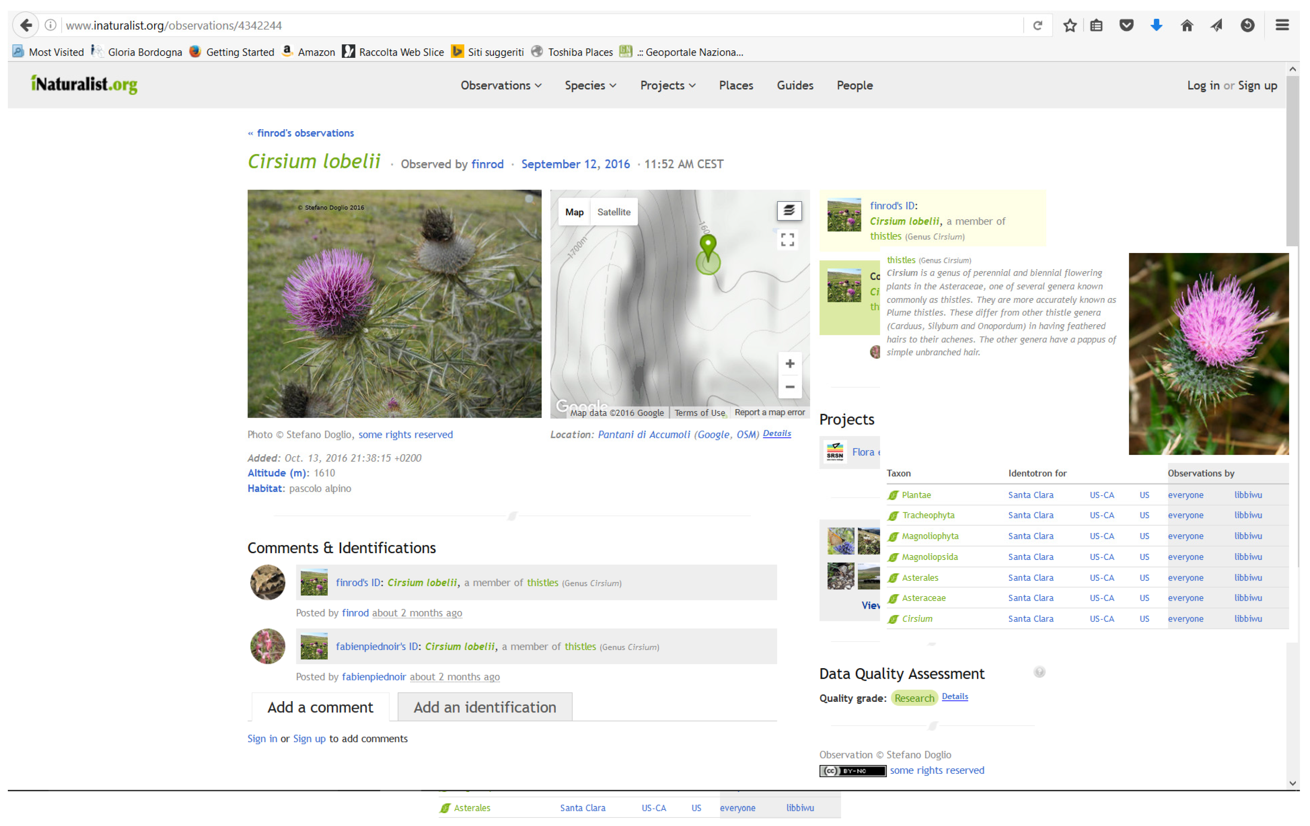This screenshot has width=1310, height=826.
Task: Click the browser back arrow button
Action: pos(26,25)
